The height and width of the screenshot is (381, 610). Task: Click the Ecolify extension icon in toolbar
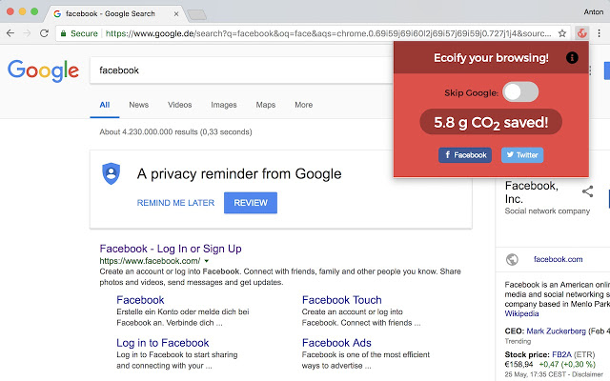(x=581, y=33)
